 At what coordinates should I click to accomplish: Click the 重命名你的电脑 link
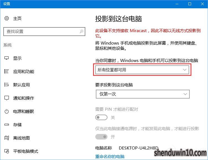110,157
